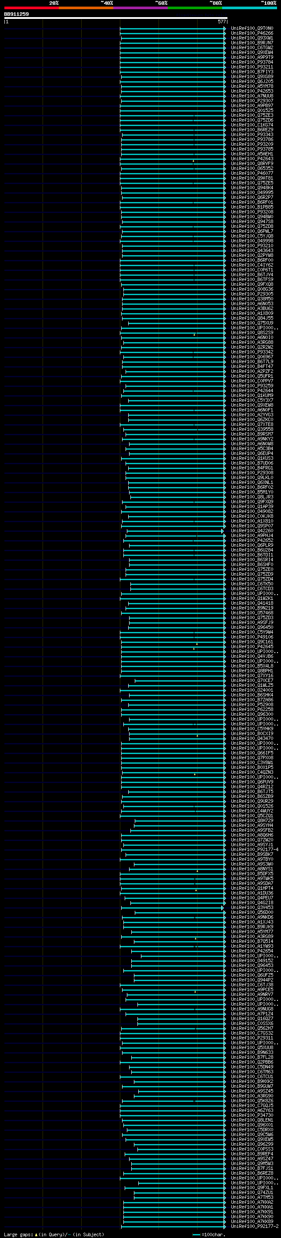This screenshot has height=1238, width=281.
Task: Select the UniRef100_Q6R2P7 hit
Action: click(252, 197)
